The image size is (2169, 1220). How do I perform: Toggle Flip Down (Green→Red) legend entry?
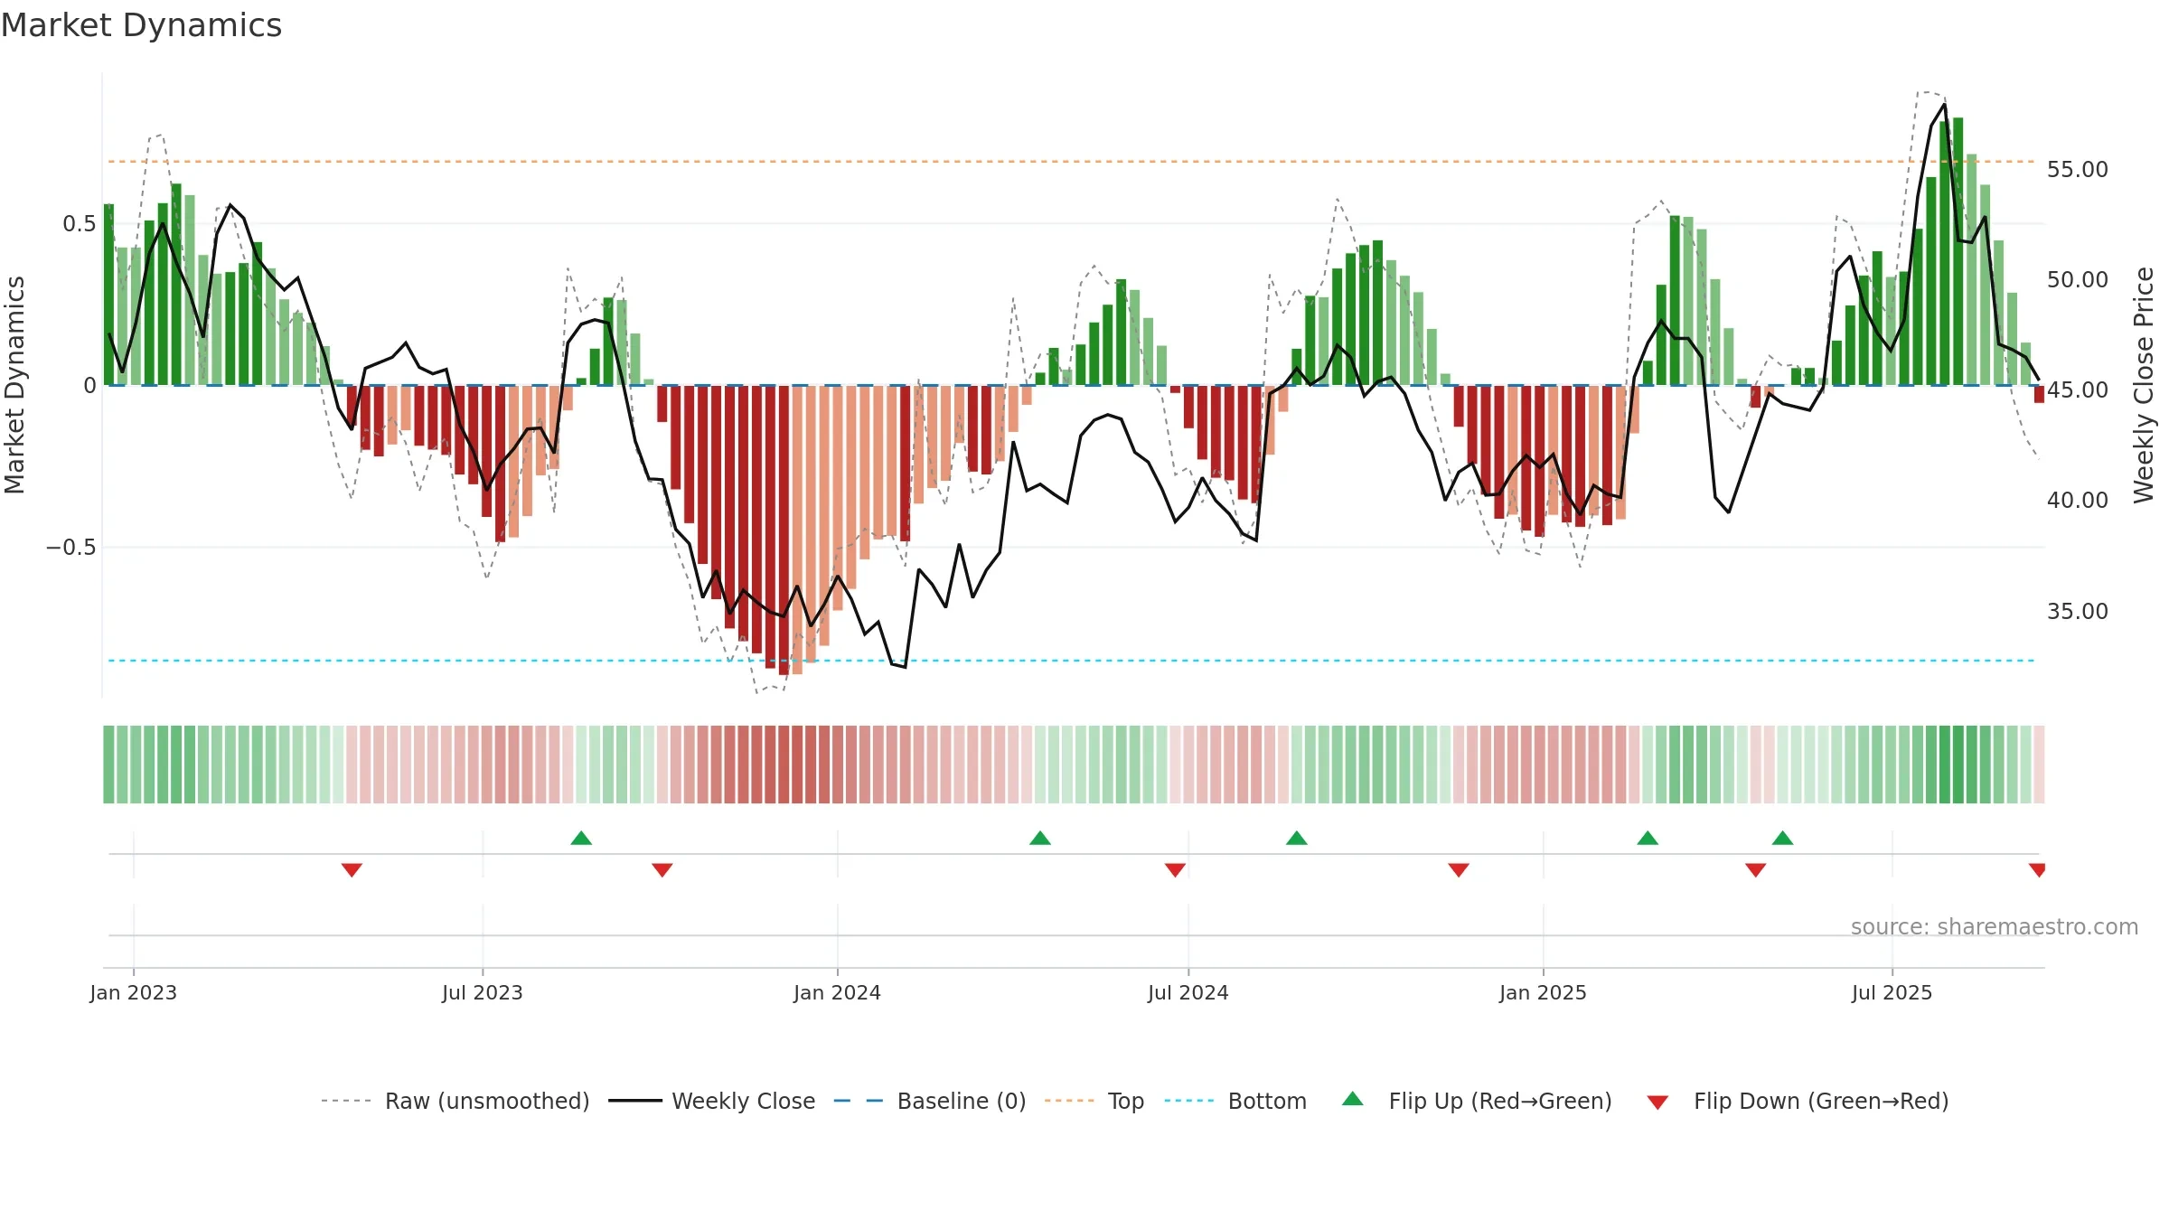click(x=1798, y=1101)
